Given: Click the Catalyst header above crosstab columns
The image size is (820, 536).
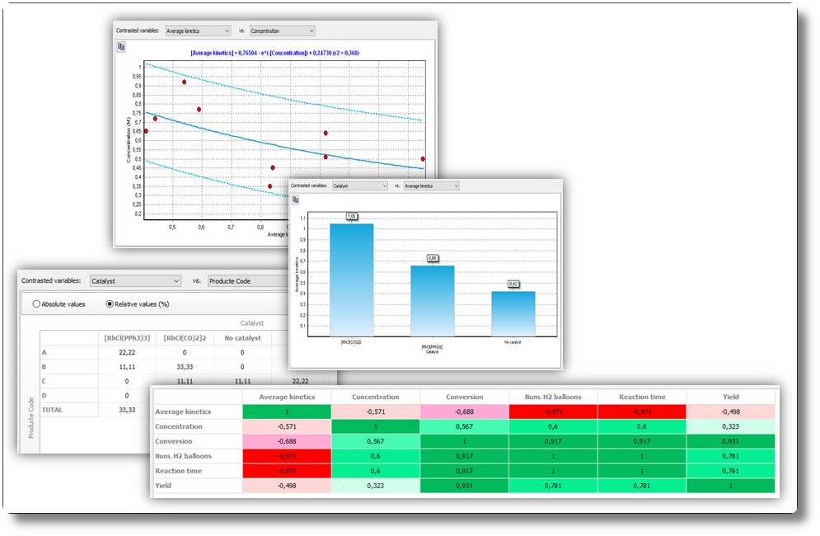Looking at the screenshot, I should 252,323.
